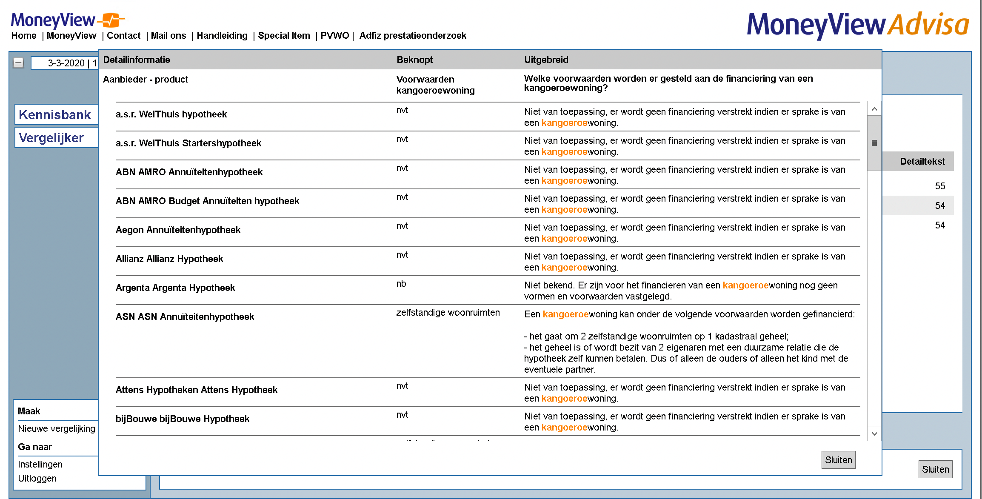
Task: Open the Handleiding menu item
Action: click(222, 36)
